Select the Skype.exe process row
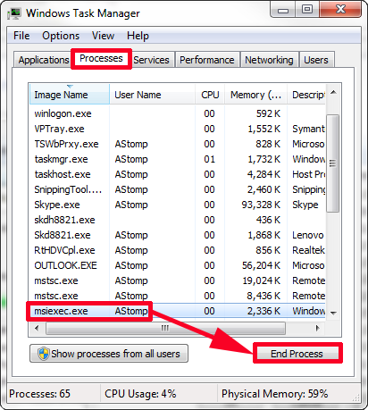Screen dimensions: 368x410 point(178,205)
